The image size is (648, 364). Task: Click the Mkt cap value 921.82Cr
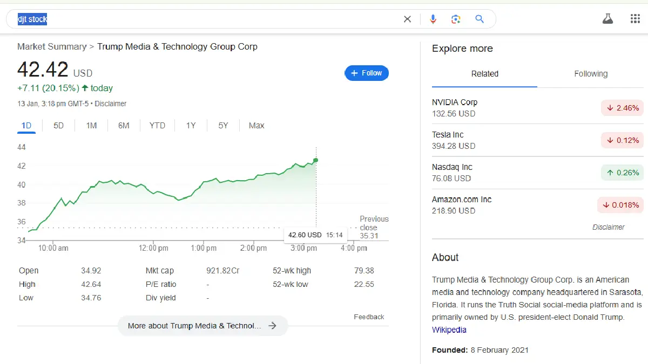click(222, 271)
